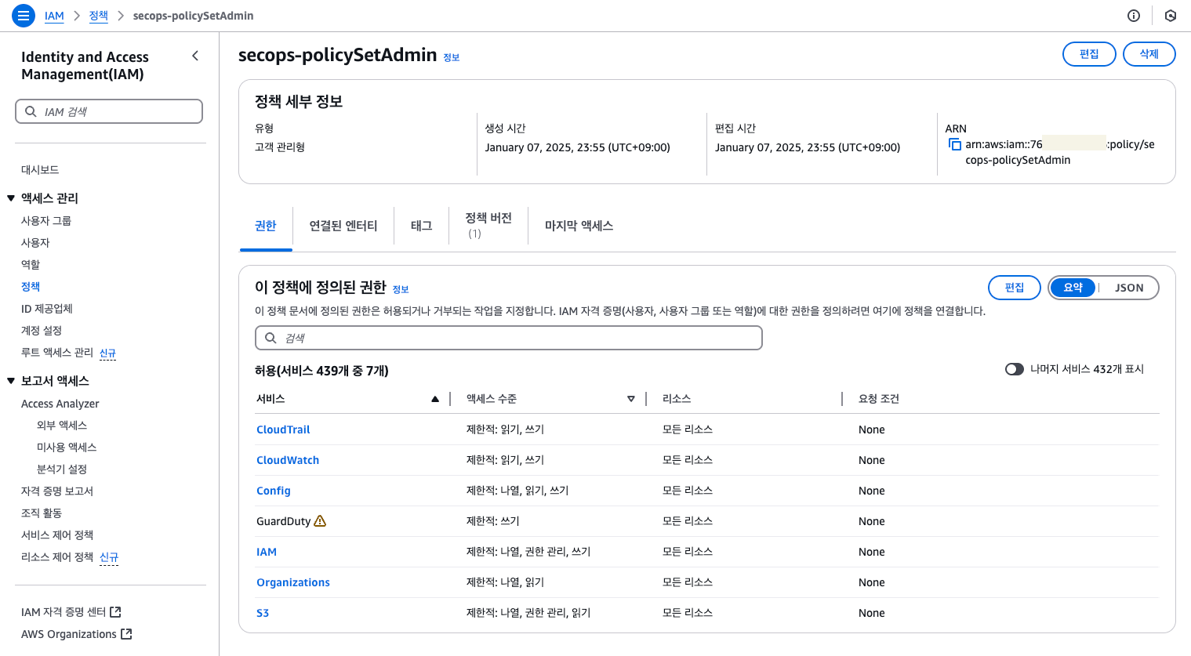The image size is (1191, 656).
Task: Open 대시보드 in sidebar
Action: point(40,169)
